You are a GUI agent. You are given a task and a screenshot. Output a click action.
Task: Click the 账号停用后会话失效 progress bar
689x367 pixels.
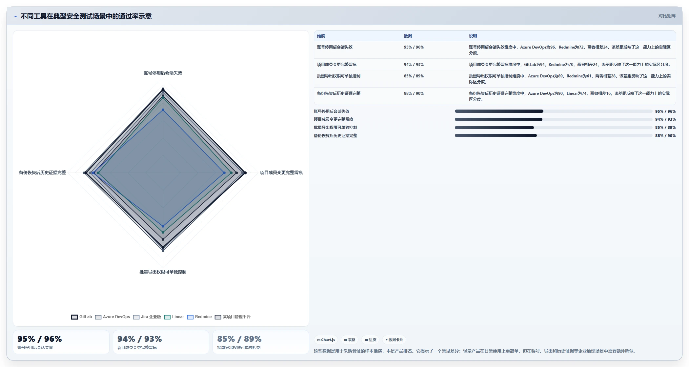[x=554, y=111]
